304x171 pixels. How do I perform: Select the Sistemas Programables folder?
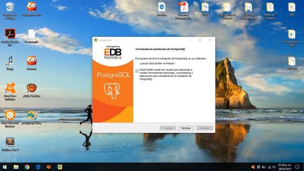248,10
